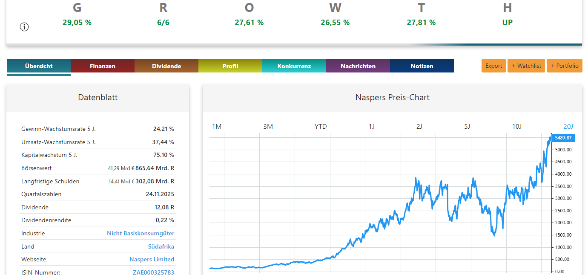Click Dividende value 12,08 R
Screen dimensions: 588x275
click(164, 207)
